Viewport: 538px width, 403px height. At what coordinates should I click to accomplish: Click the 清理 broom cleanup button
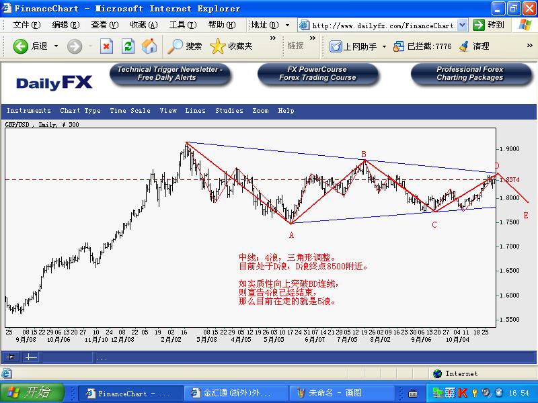pos(474,46)
